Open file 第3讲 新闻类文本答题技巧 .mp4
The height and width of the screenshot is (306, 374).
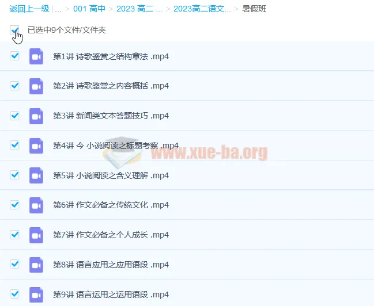111,116
